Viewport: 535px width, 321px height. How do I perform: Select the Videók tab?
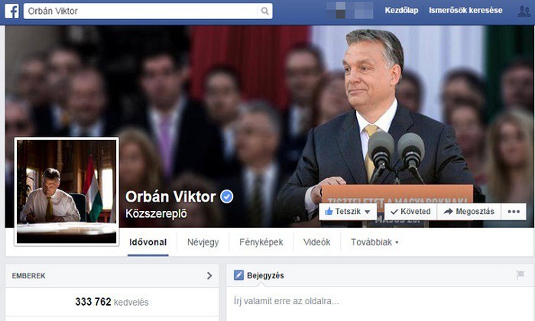pyautogui.click(x=316, y=242)
